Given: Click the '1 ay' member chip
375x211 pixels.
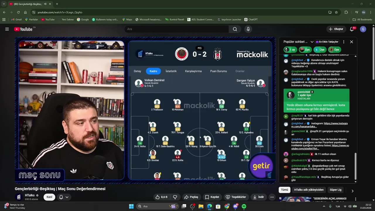Looking at the screenshot, I should [290, 50].
